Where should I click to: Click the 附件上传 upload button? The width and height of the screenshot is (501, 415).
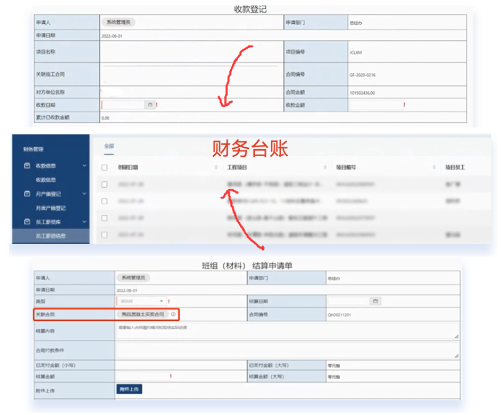(x=128, y=389)
